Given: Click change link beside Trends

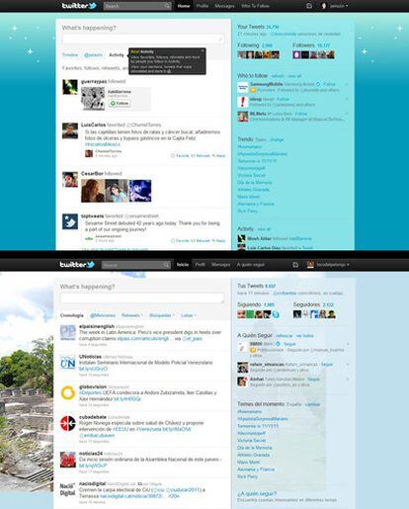Looking at the screenshot, I should pyautogui.click(x=277, y=139).
